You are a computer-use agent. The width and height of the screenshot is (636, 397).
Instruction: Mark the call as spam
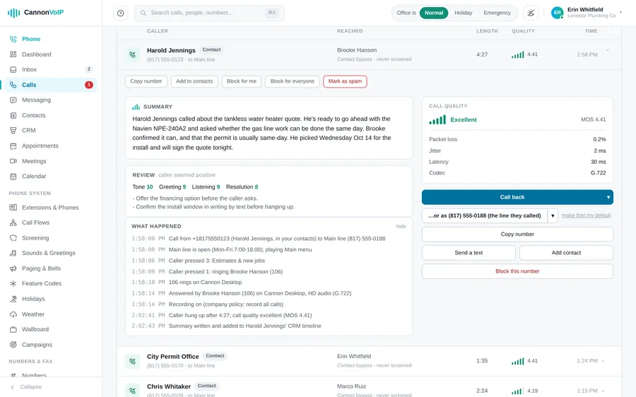pyautogui.click(x=345, y=81)
